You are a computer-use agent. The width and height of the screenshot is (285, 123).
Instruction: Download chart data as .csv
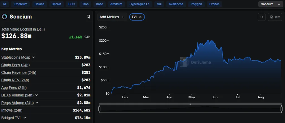pyautogui.click(x=275, y=17)
